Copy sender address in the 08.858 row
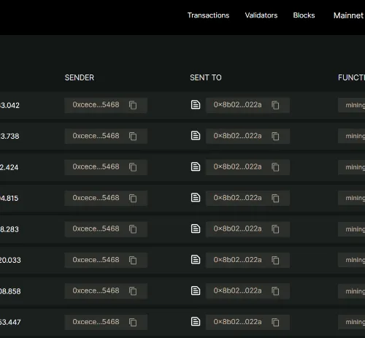This screenshot has width=365, height=338. click(x=133, y=291)
